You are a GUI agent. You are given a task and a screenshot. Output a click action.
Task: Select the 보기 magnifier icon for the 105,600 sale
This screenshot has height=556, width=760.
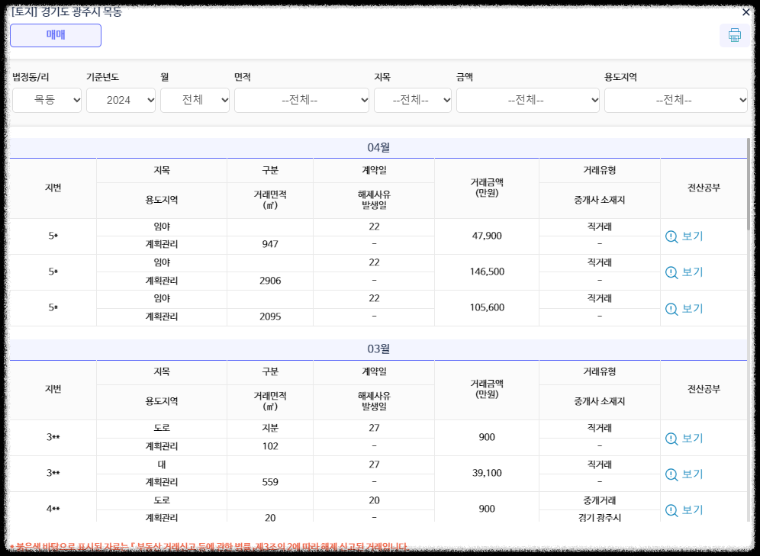click(x=671, y=309)
